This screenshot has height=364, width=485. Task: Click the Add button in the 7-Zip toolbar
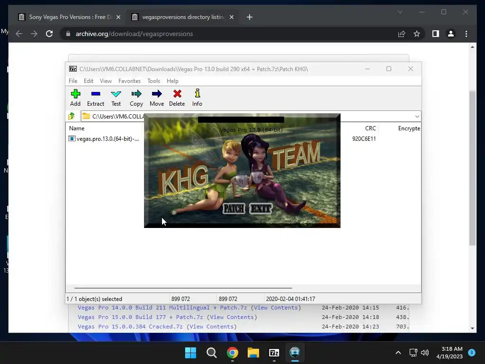point(75,98)
